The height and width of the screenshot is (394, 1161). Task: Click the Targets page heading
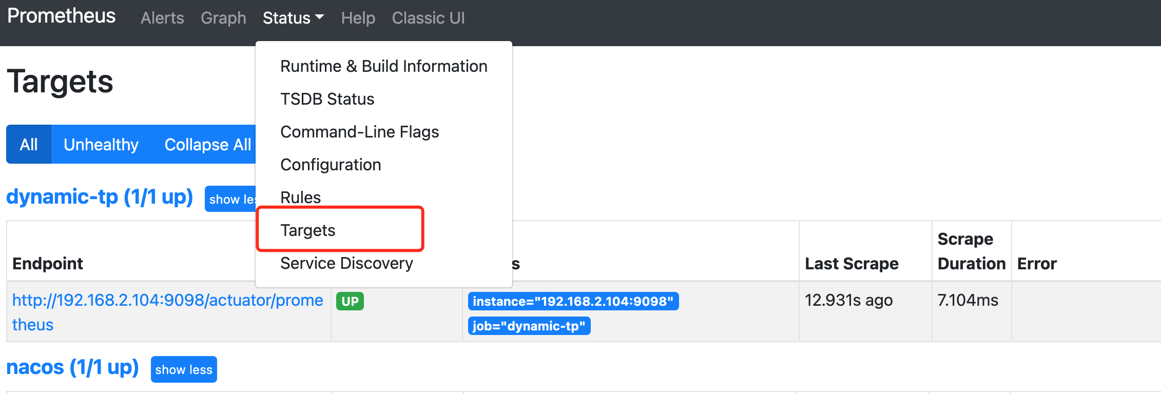60,82
